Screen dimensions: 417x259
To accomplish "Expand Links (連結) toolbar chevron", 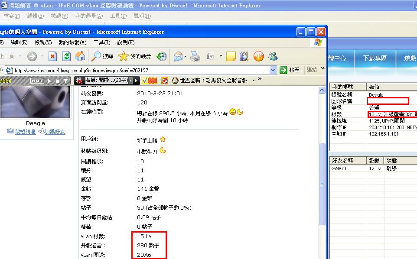I will (323, 68).
